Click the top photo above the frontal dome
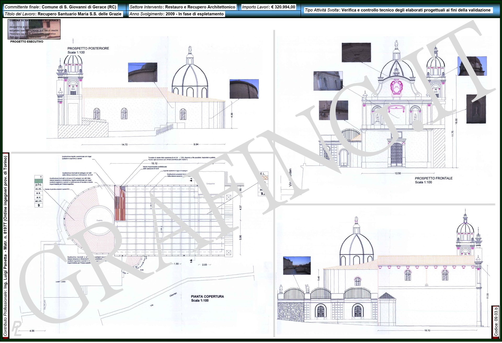This screenshot has width=502, height=343. click(356, 52)
